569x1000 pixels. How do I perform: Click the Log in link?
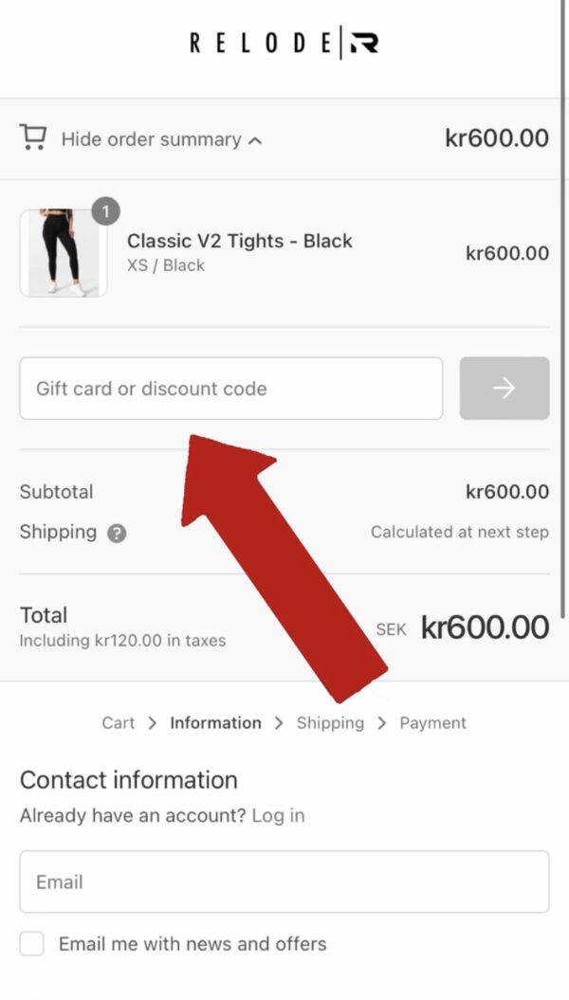click(x=278, y=815)
